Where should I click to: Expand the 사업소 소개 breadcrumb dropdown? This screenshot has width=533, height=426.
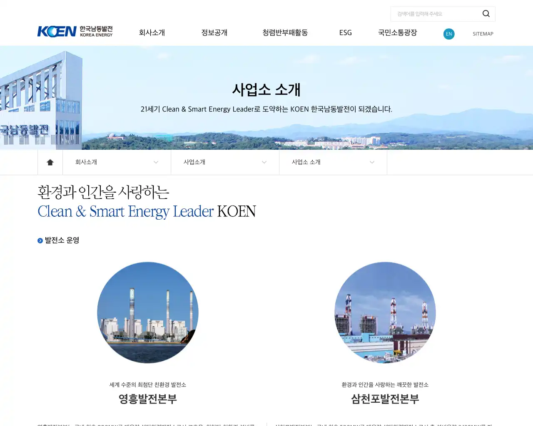pos(333,162)
